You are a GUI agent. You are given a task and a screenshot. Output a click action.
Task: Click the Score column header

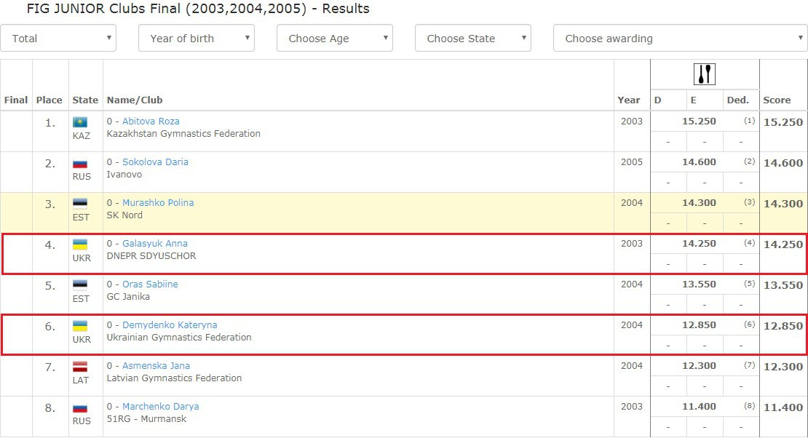pos(777,100)
